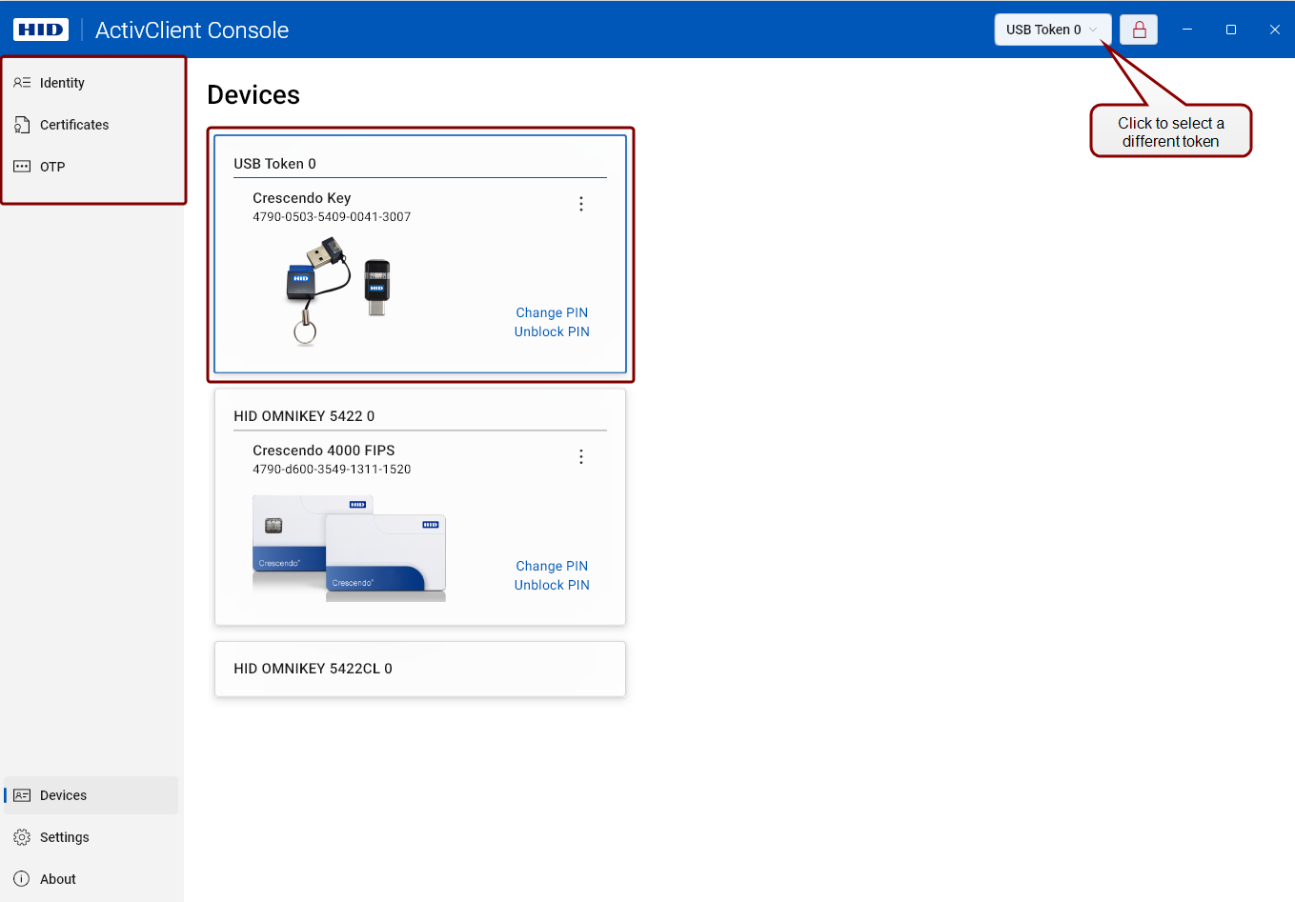Select the Crescendo 4000 FIPS card image
Viewport: 1295px width, 902px height.
pyautogui.click(x=349, y=548)
